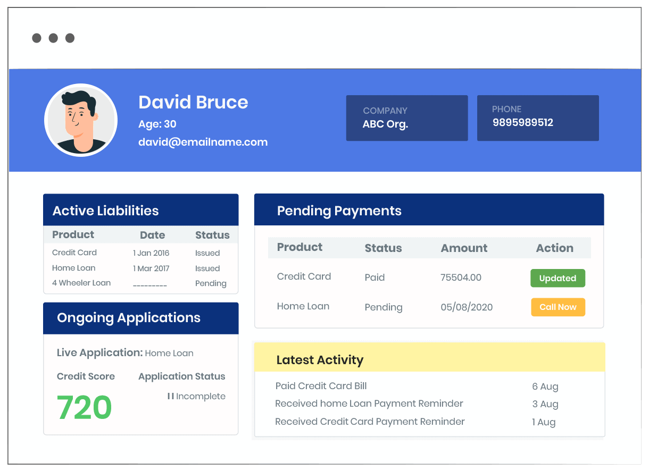
Task: Click the pause icon beside Incomplete status
Action: [170, 396]
